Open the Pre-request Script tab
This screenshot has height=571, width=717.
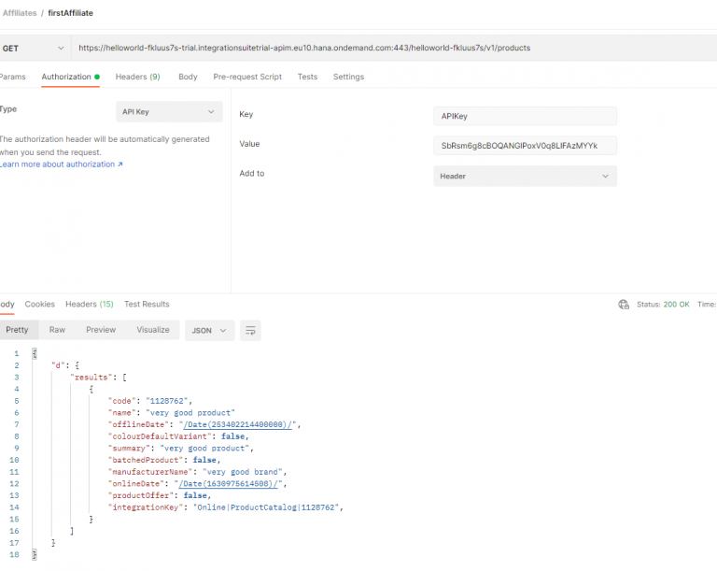pyautogui.click(x=247, y=77)
